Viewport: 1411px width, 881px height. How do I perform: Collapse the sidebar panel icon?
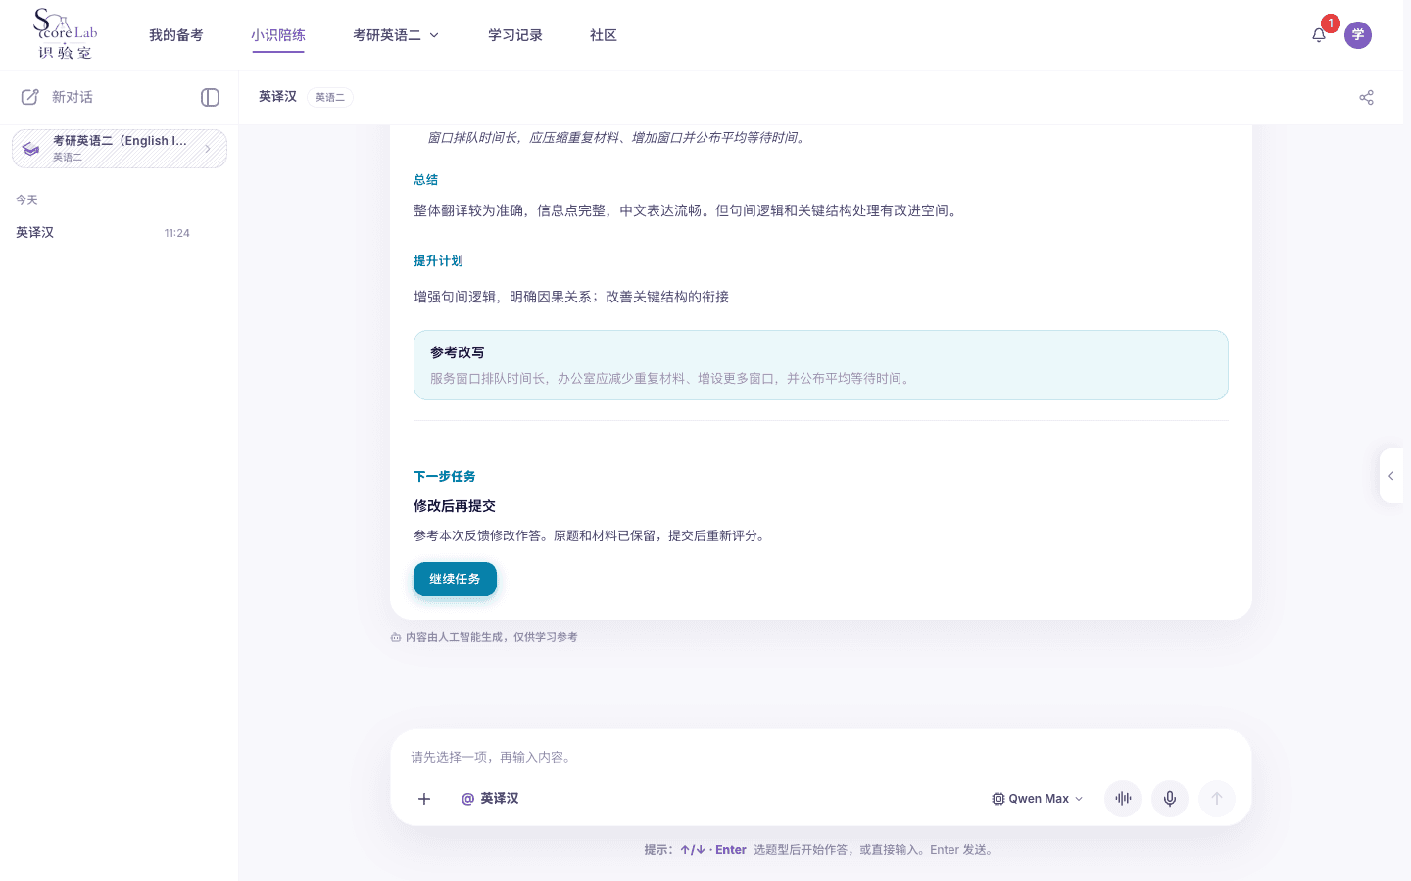point(210,97)
